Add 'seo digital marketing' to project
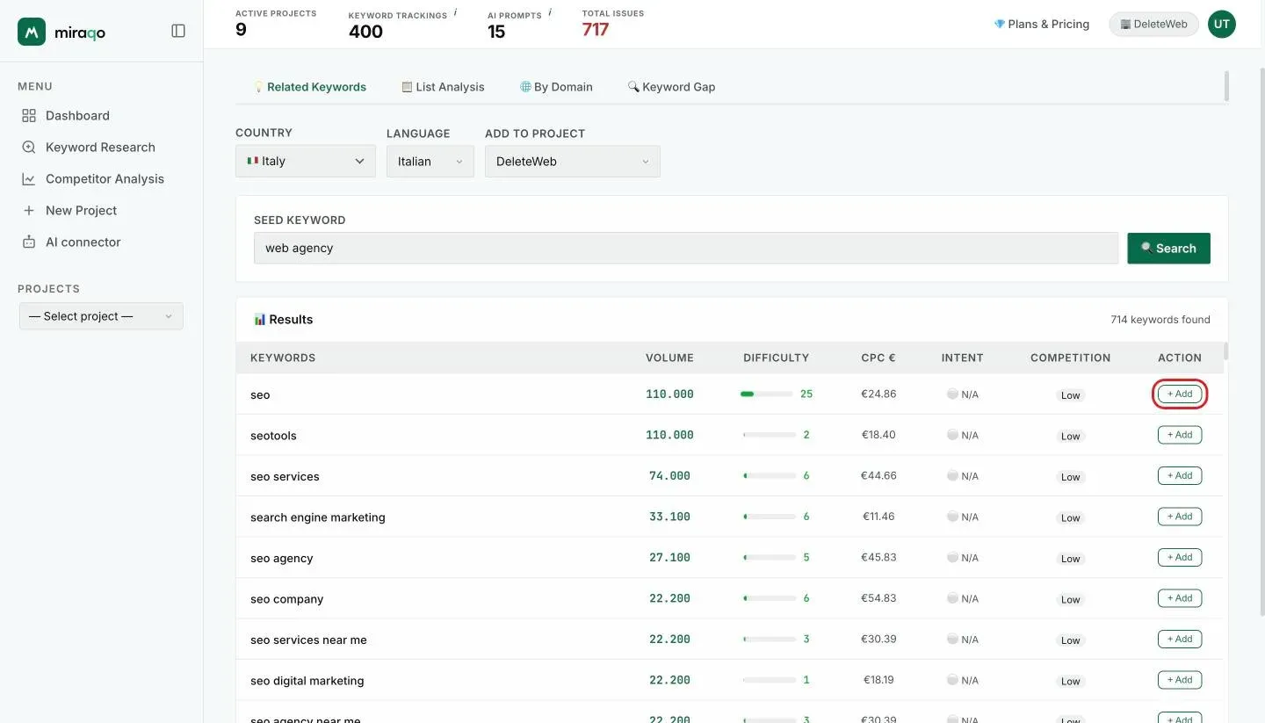 [1180, 680]
